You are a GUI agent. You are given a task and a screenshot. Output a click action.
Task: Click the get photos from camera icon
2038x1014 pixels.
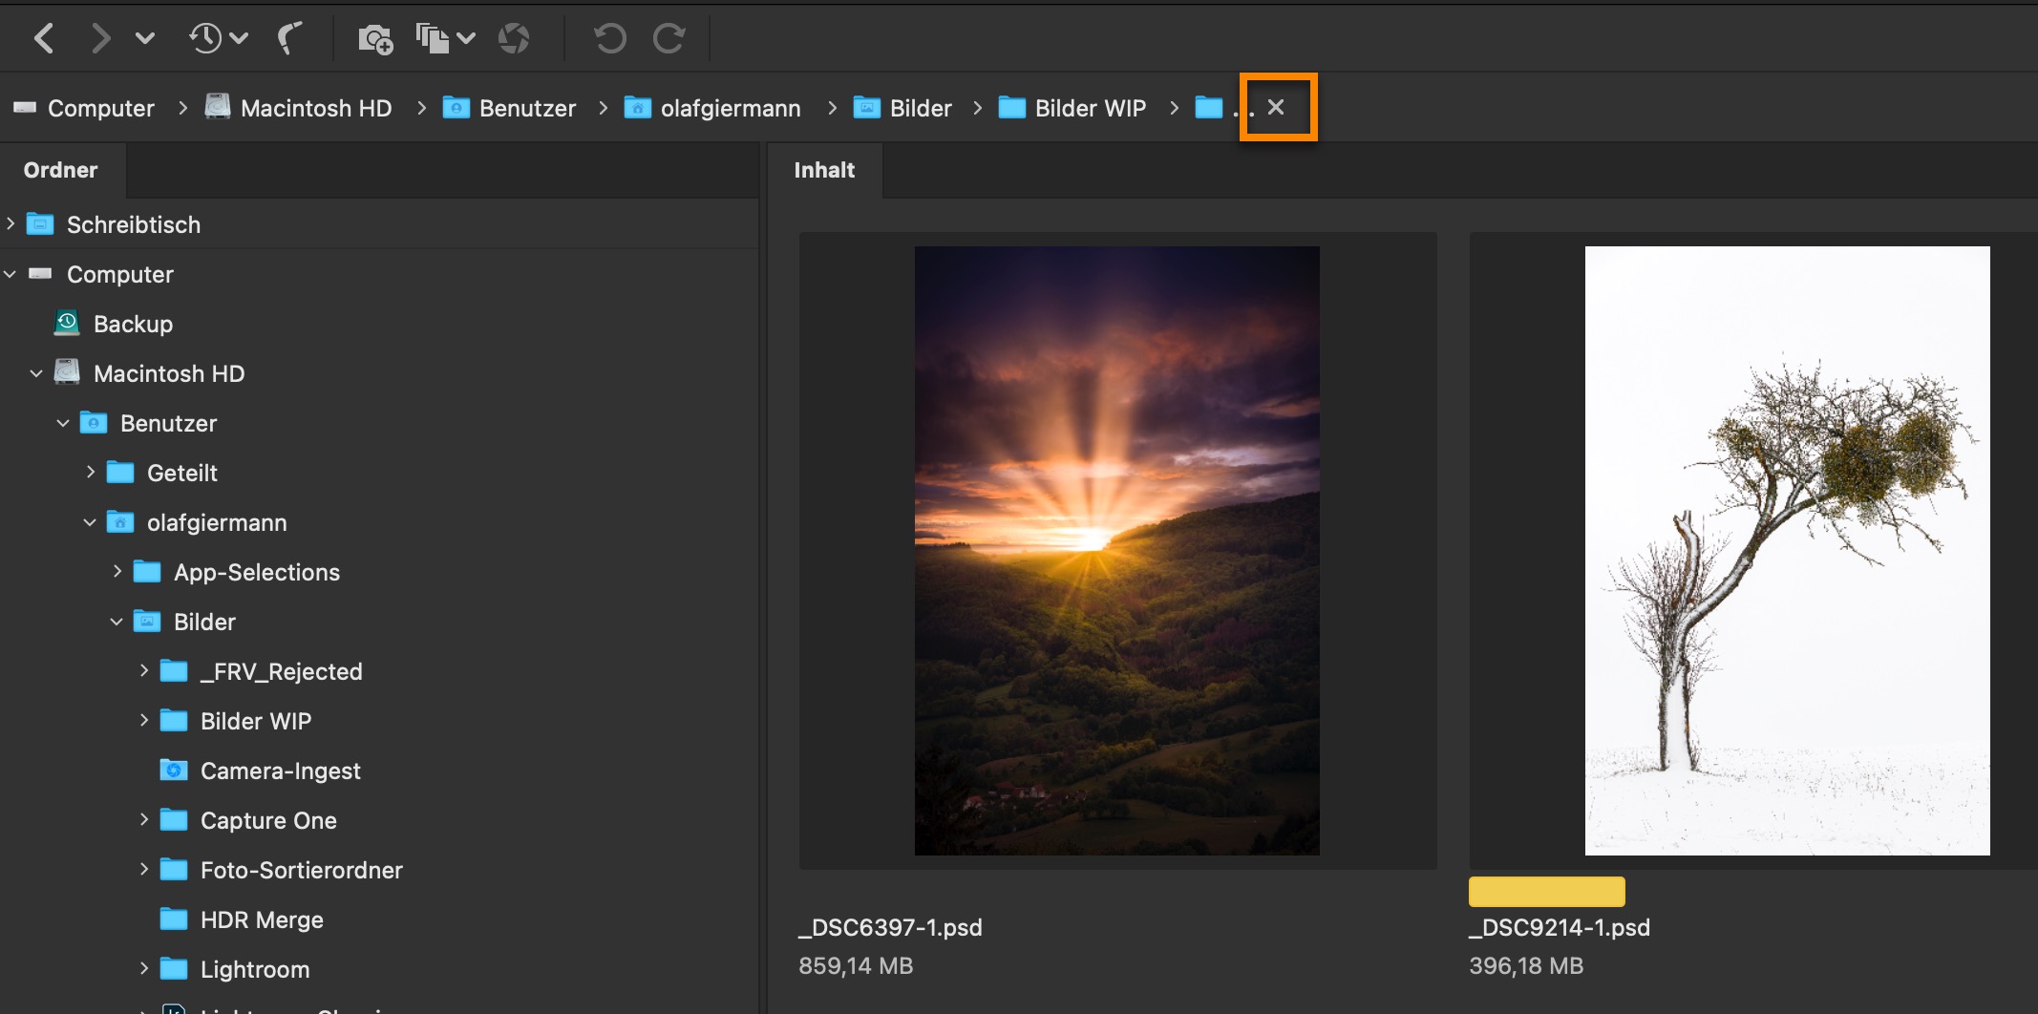pyautogui.click(x=374, y=39)
